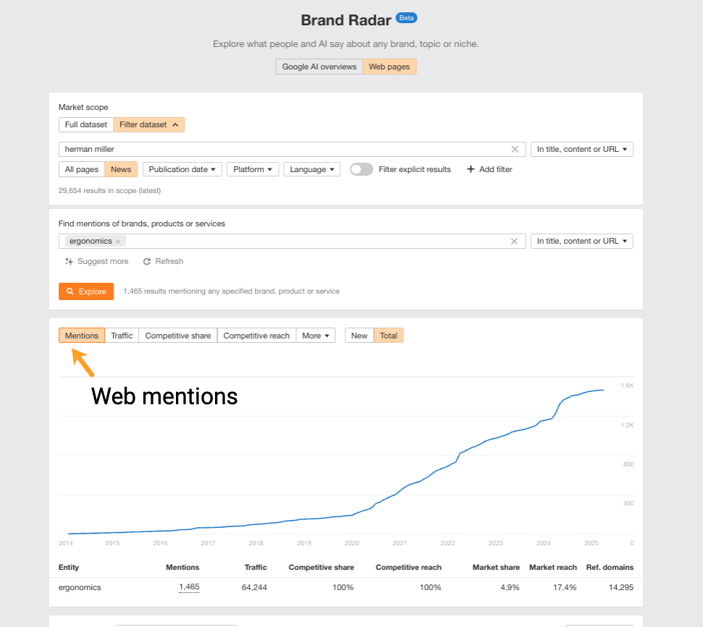Click the Competitive reach column header
The width and height of the screenshot is (703, 627).
pos(408,567)
